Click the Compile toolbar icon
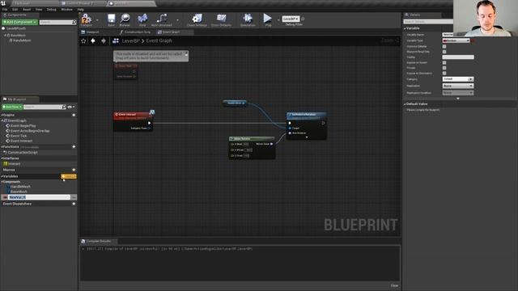The width and height of the screenshot is (518, 291). point(87,19)
